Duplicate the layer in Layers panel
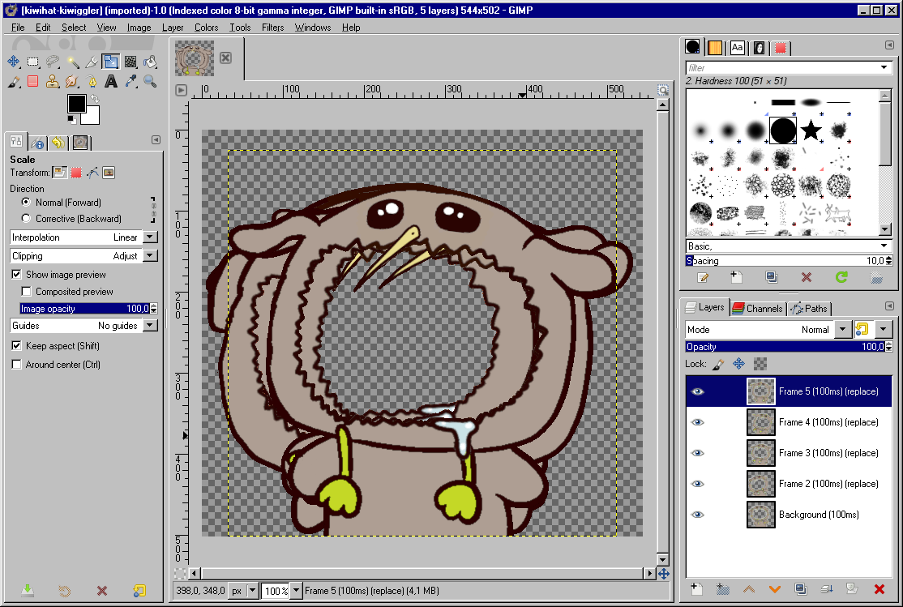Image resolution: width=903 pixels, height=607 pixels. [x=801, y=588]
